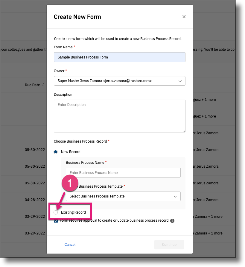The image size is (245, 267).
Task: Click the row dated 04-28-2022
Action: tap(34, 200)
